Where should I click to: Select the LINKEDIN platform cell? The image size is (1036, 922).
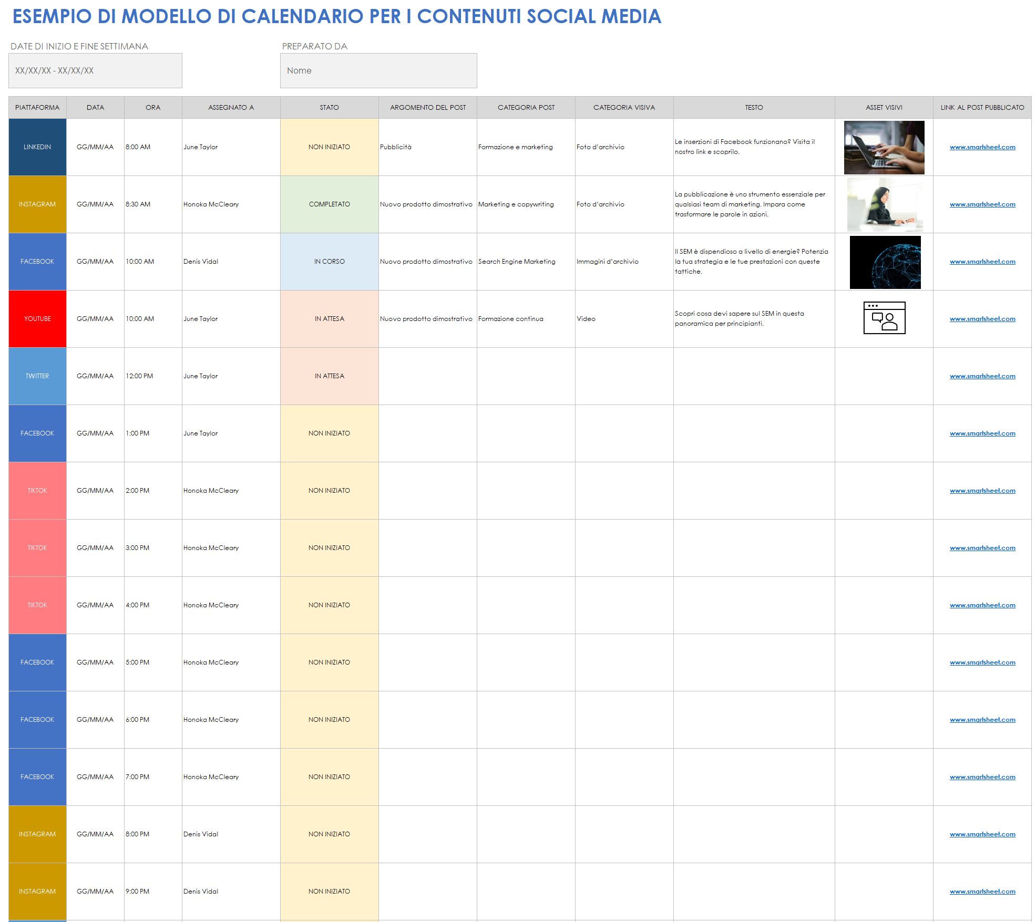pyautogui.click(x=37, y=147)
